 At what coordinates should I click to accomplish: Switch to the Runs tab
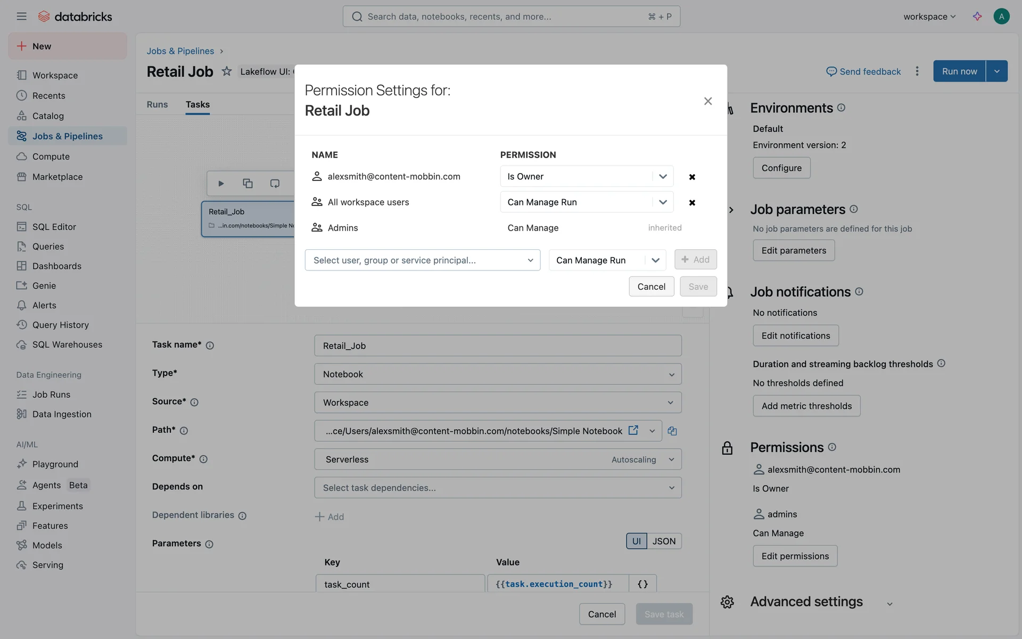point(157,104)
